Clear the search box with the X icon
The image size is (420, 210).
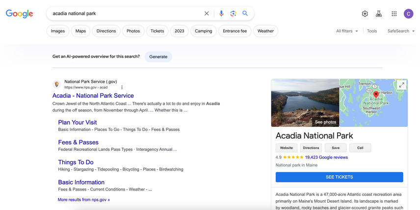click(207, 13)
